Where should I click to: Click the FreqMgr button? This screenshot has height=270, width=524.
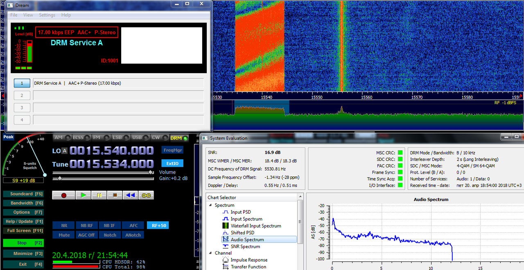(172, 150)
